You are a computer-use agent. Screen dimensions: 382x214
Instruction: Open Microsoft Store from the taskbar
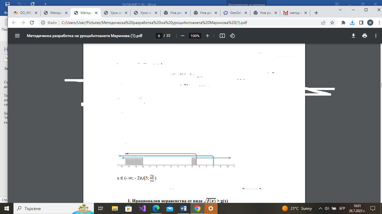tap(129, 208)
